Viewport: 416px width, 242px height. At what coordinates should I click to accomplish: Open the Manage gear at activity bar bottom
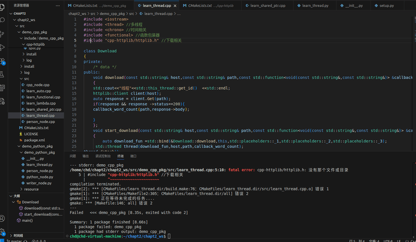(2, 232)
